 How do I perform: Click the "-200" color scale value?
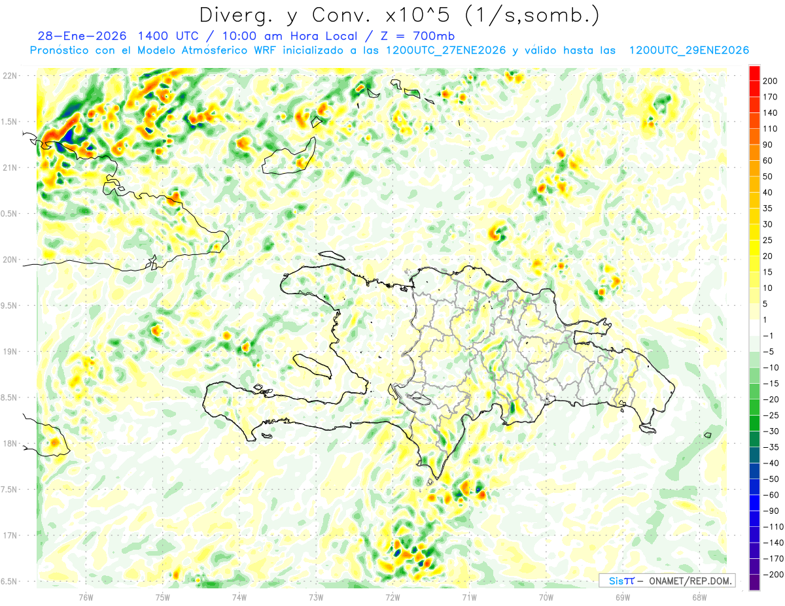pos(773,574)
